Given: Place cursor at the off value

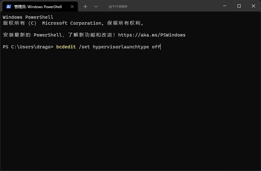Looking at the screenshot, I should coord(156,47).
